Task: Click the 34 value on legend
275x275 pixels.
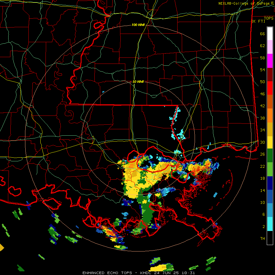Action: (x=262, y=130)
